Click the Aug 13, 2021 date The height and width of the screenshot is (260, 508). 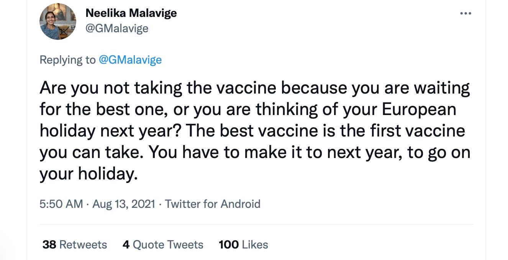coord(124,204)
